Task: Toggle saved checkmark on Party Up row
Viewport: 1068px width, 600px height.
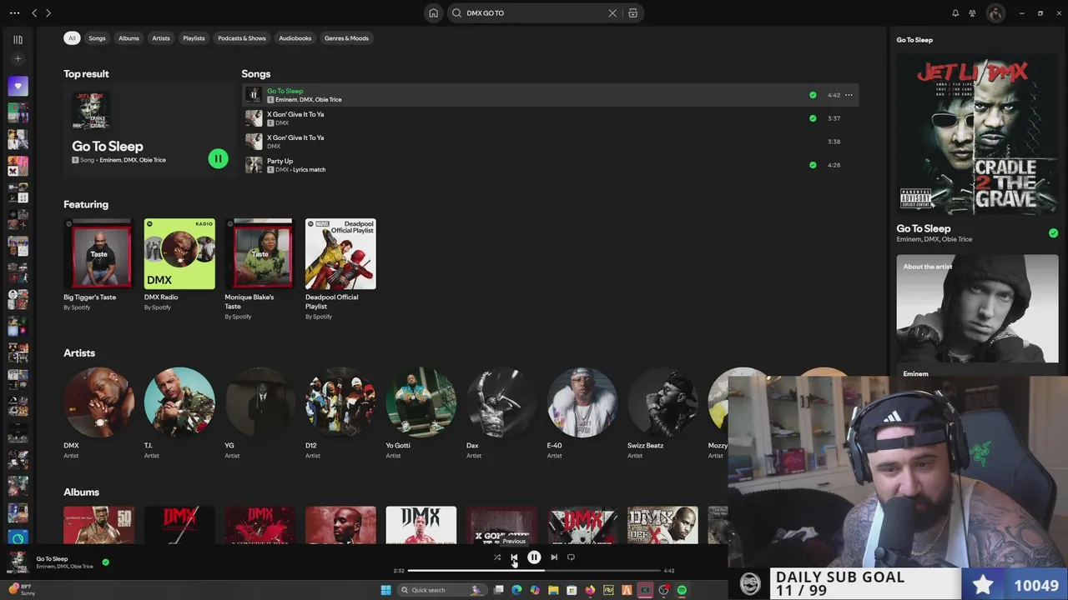Action: click(x=813, y=165)
